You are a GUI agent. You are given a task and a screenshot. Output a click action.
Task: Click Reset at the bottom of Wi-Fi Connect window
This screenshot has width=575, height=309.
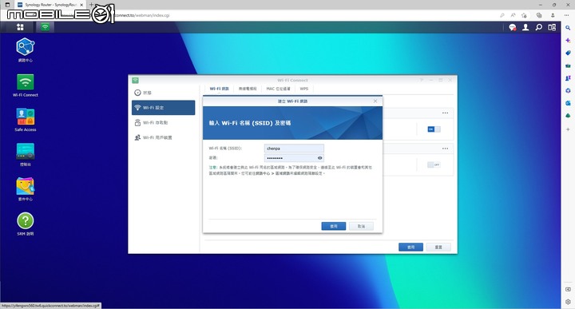(x=438, y=247)
